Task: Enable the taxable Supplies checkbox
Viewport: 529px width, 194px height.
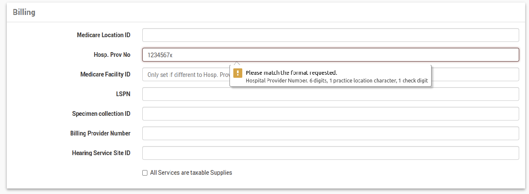Action: tap(145, 173)
